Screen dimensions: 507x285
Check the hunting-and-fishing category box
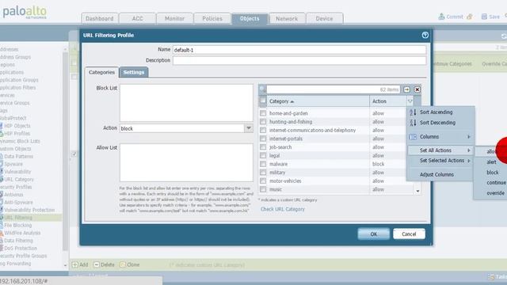tap(263, 122)
